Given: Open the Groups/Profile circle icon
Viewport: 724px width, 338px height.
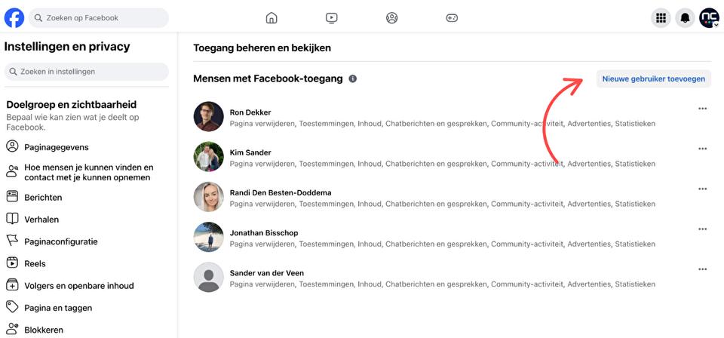Looking at the screenshot, I should 391,18.
